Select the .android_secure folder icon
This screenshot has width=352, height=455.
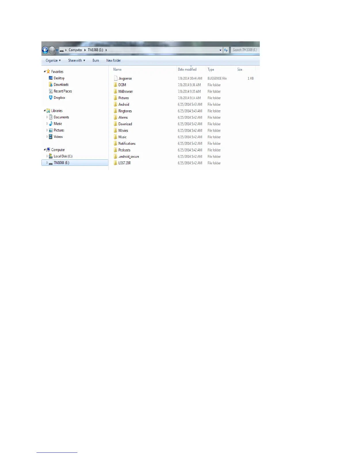[x=115, y=157]
